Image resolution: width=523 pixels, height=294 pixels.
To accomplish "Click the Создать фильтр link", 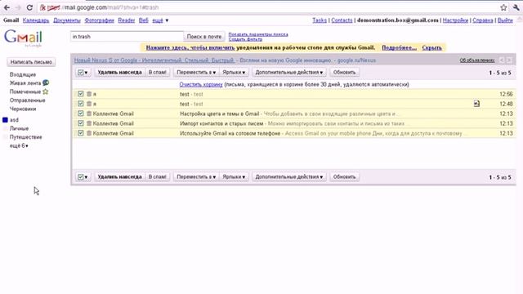I will 245,39.
